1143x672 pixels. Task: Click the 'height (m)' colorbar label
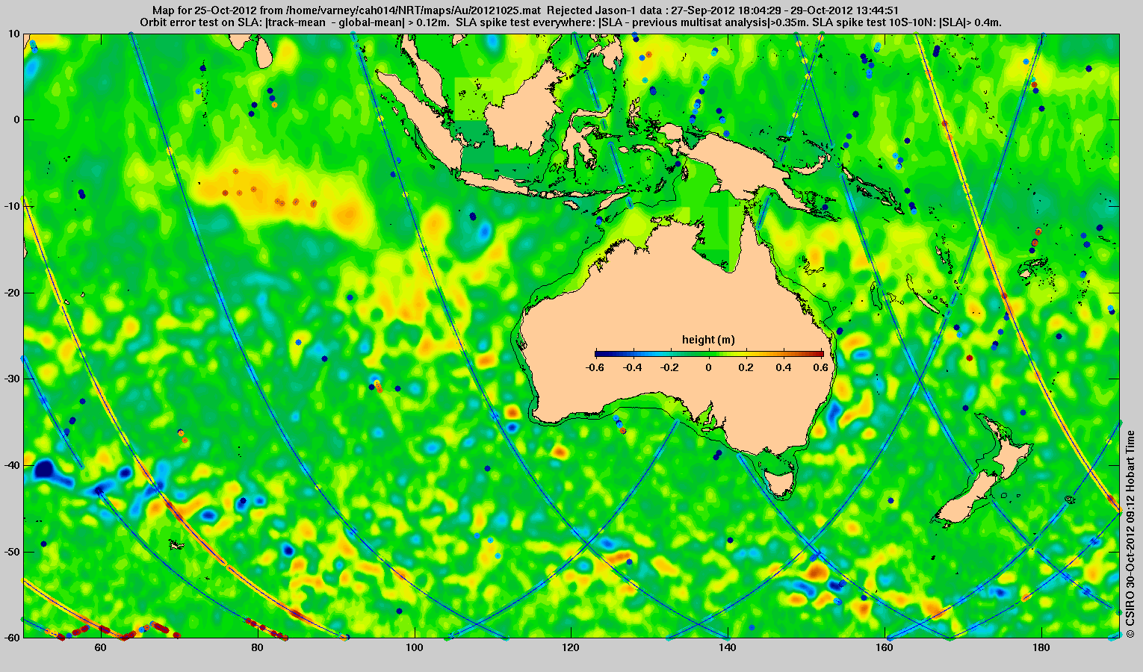tap(708, 340)
